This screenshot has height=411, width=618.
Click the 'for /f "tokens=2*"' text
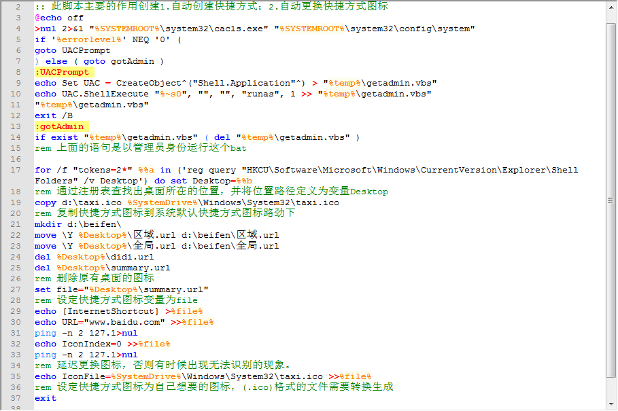coord(84,170)
